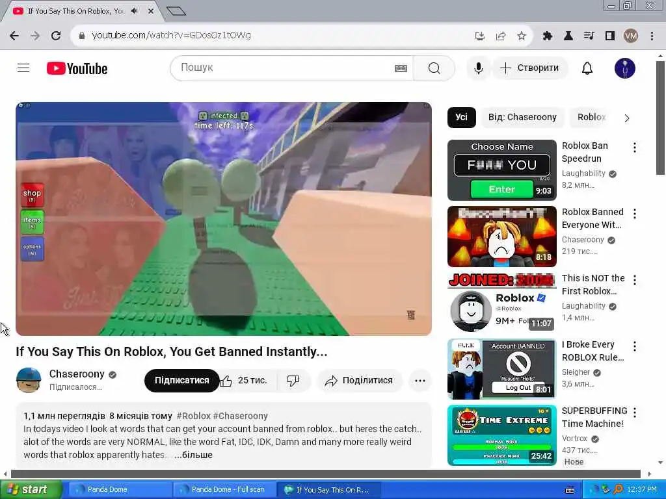
Task: Click the chips next arrow chevron
Action: point(627,118)
